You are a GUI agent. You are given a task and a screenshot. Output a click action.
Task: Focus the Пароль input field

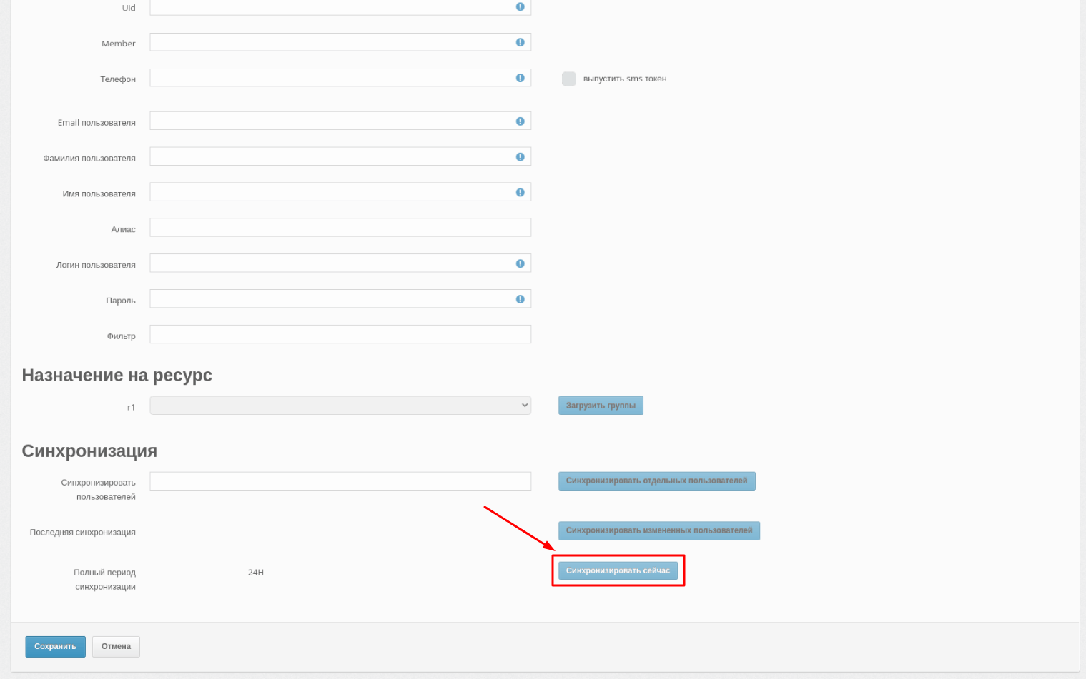click(340, 299)
